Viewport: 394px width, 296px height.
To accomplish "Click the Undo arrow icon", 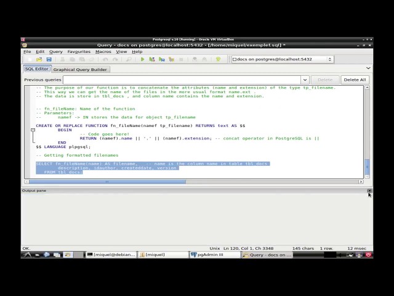I will point(105,59).
